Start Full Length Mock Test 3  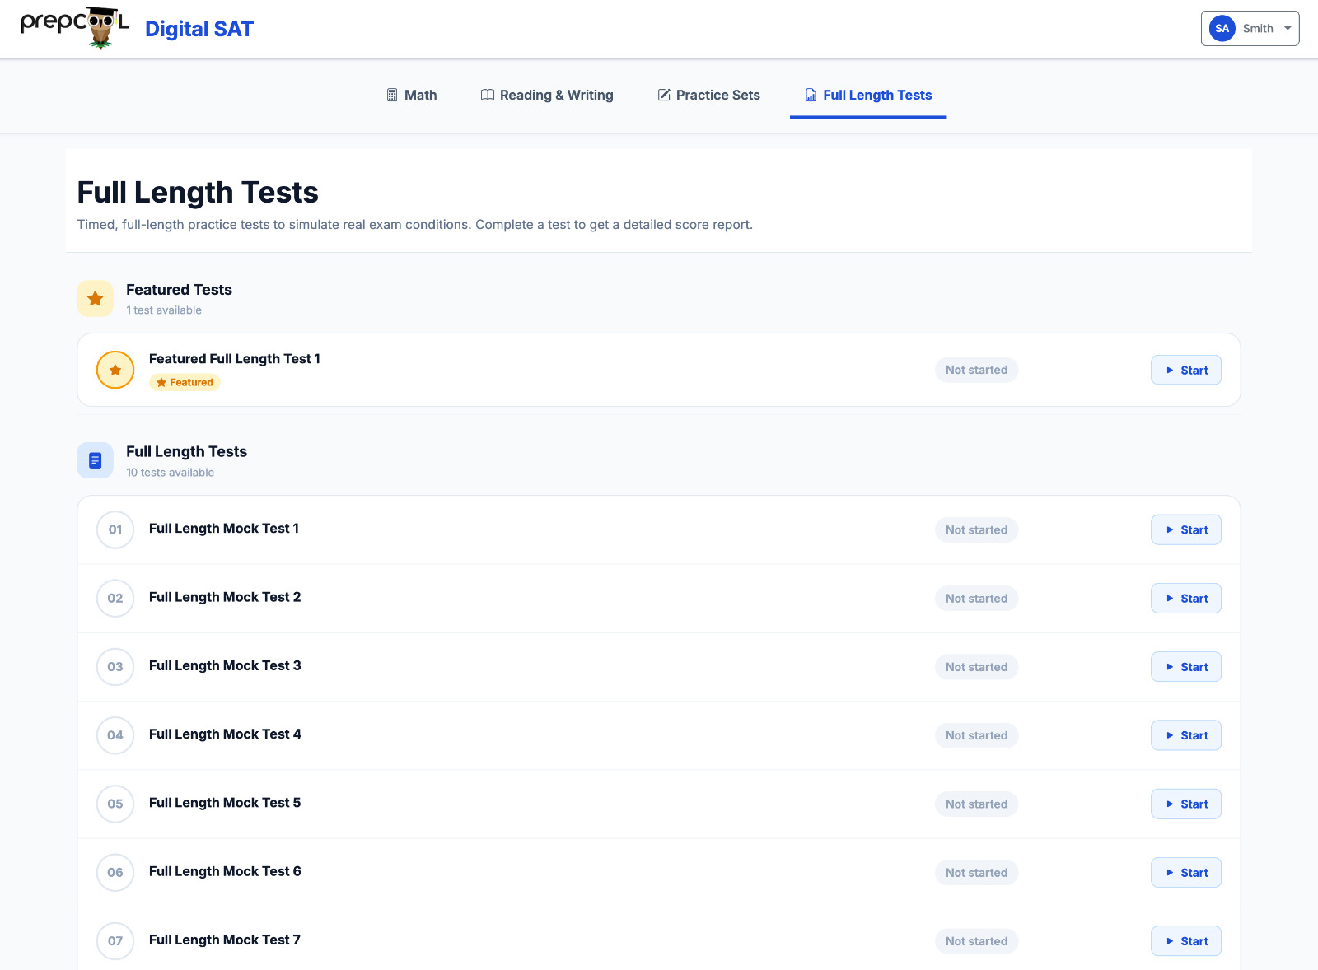(x=1186, y=667)
